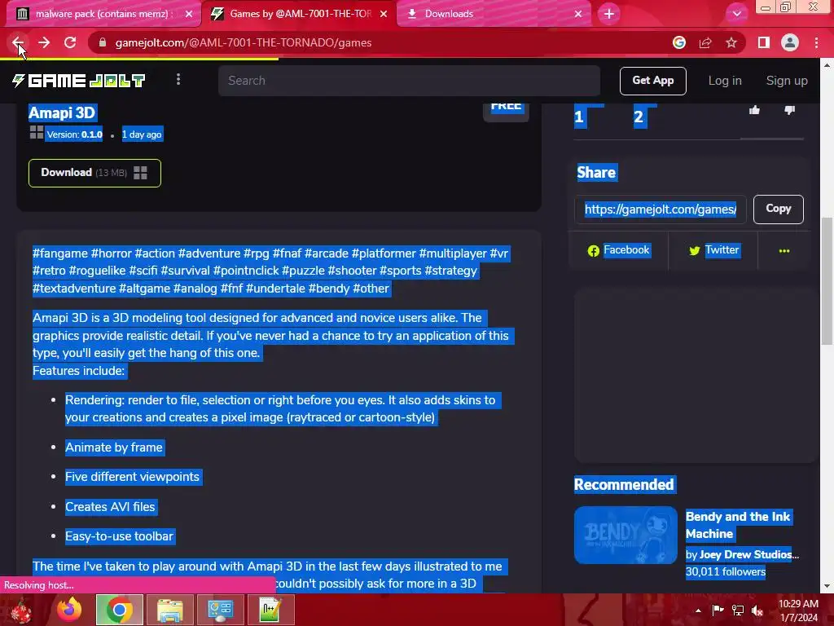Viewport: 834px width, 626px height.
Task: Click the Game Jolt search field
Action: coord(409,81)
